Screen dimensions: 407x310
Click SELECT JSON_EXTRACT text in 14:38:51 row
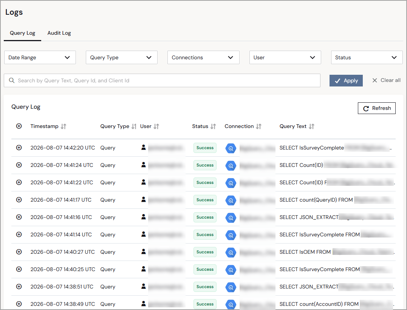pyautogui.click(x=309, y=287)
